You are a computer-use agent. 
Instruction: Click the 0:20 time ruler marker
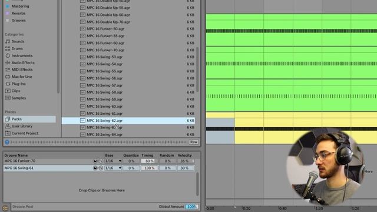coord(246,208)
